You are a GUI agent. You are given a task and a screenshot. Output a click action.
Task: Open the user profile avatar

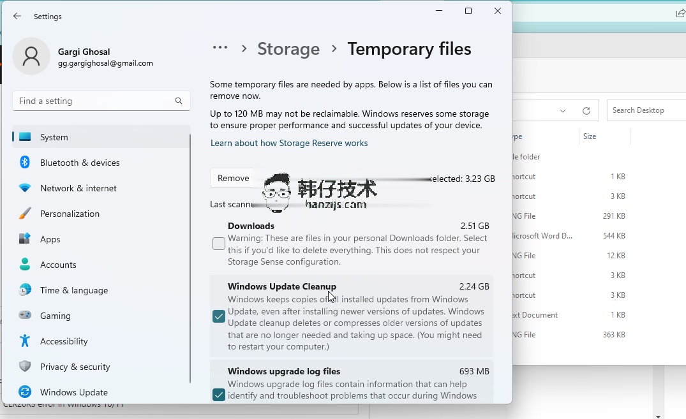point(31,56)
